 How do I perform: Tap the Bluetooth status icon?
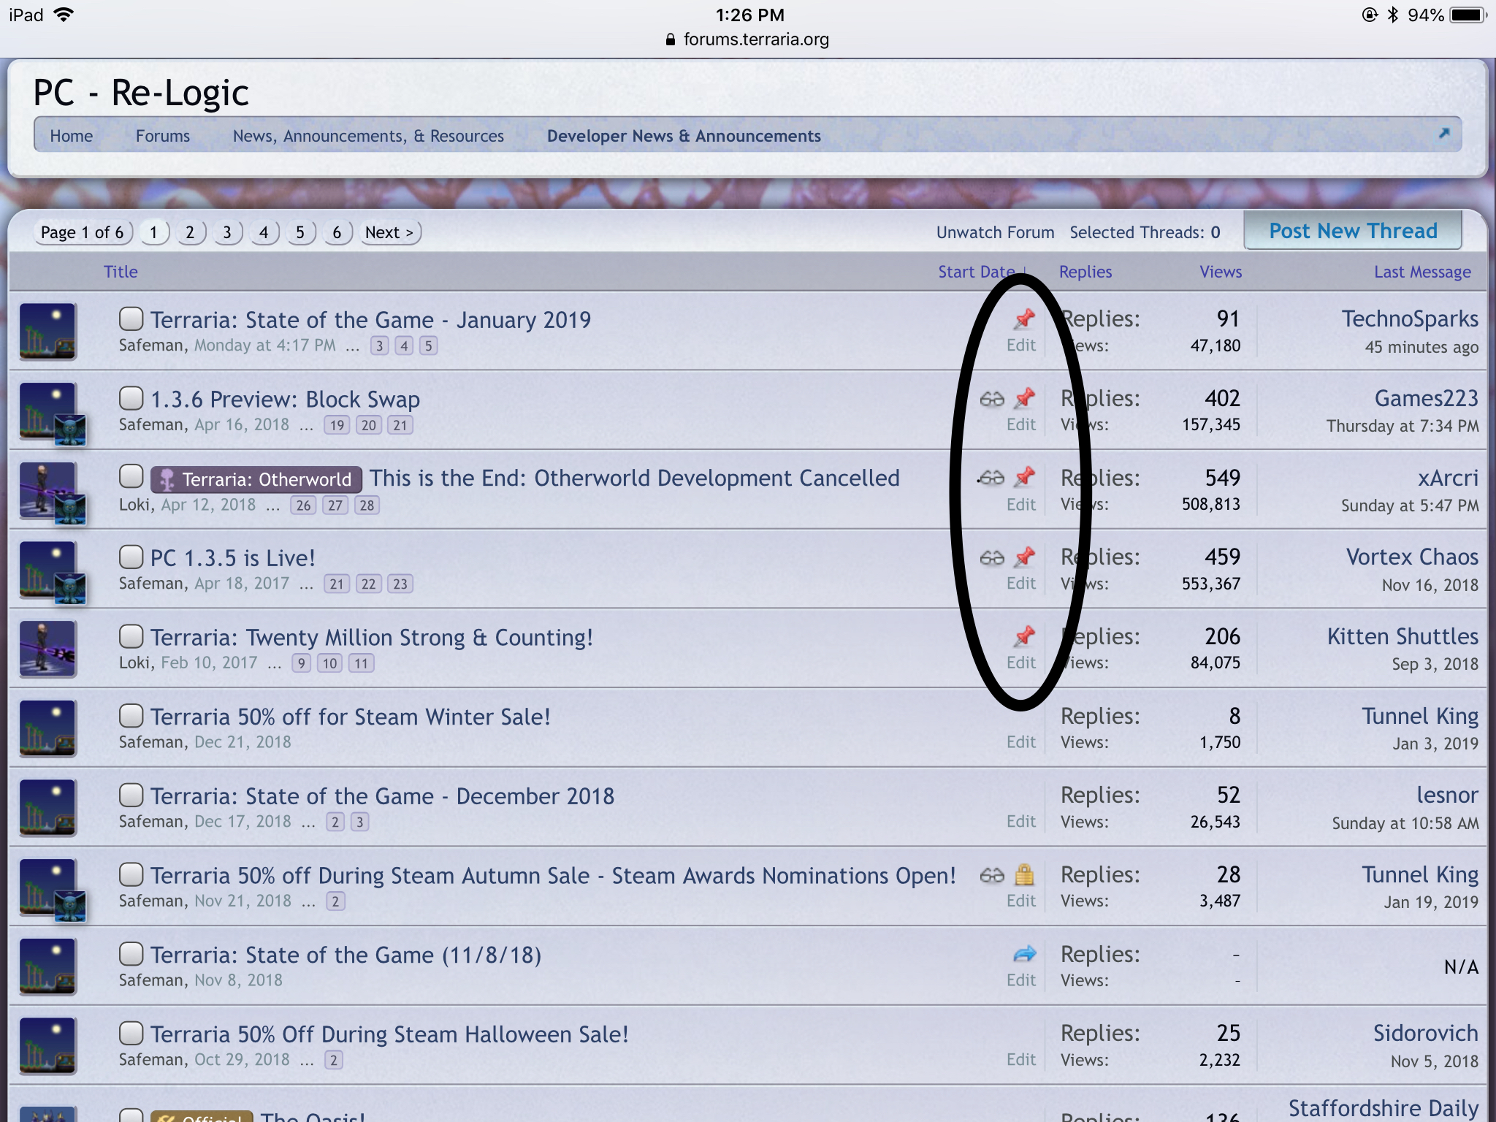(1392, 15)
